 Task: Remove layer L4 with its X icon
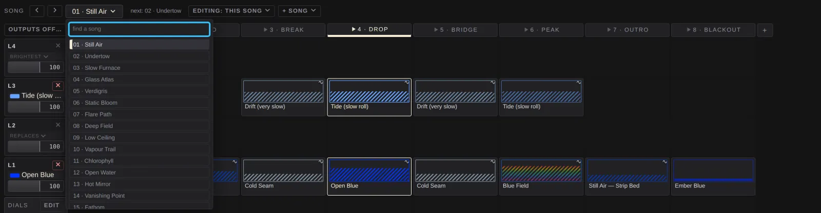[x=58, y=46]
